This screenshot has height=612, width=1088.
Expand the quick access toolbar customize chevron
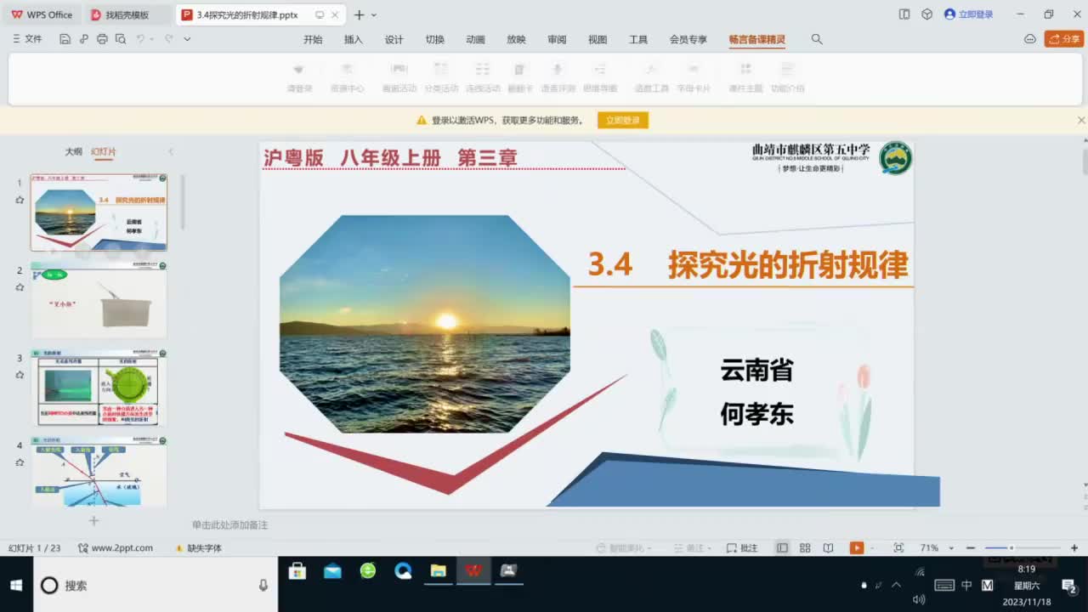coord(187,39)
